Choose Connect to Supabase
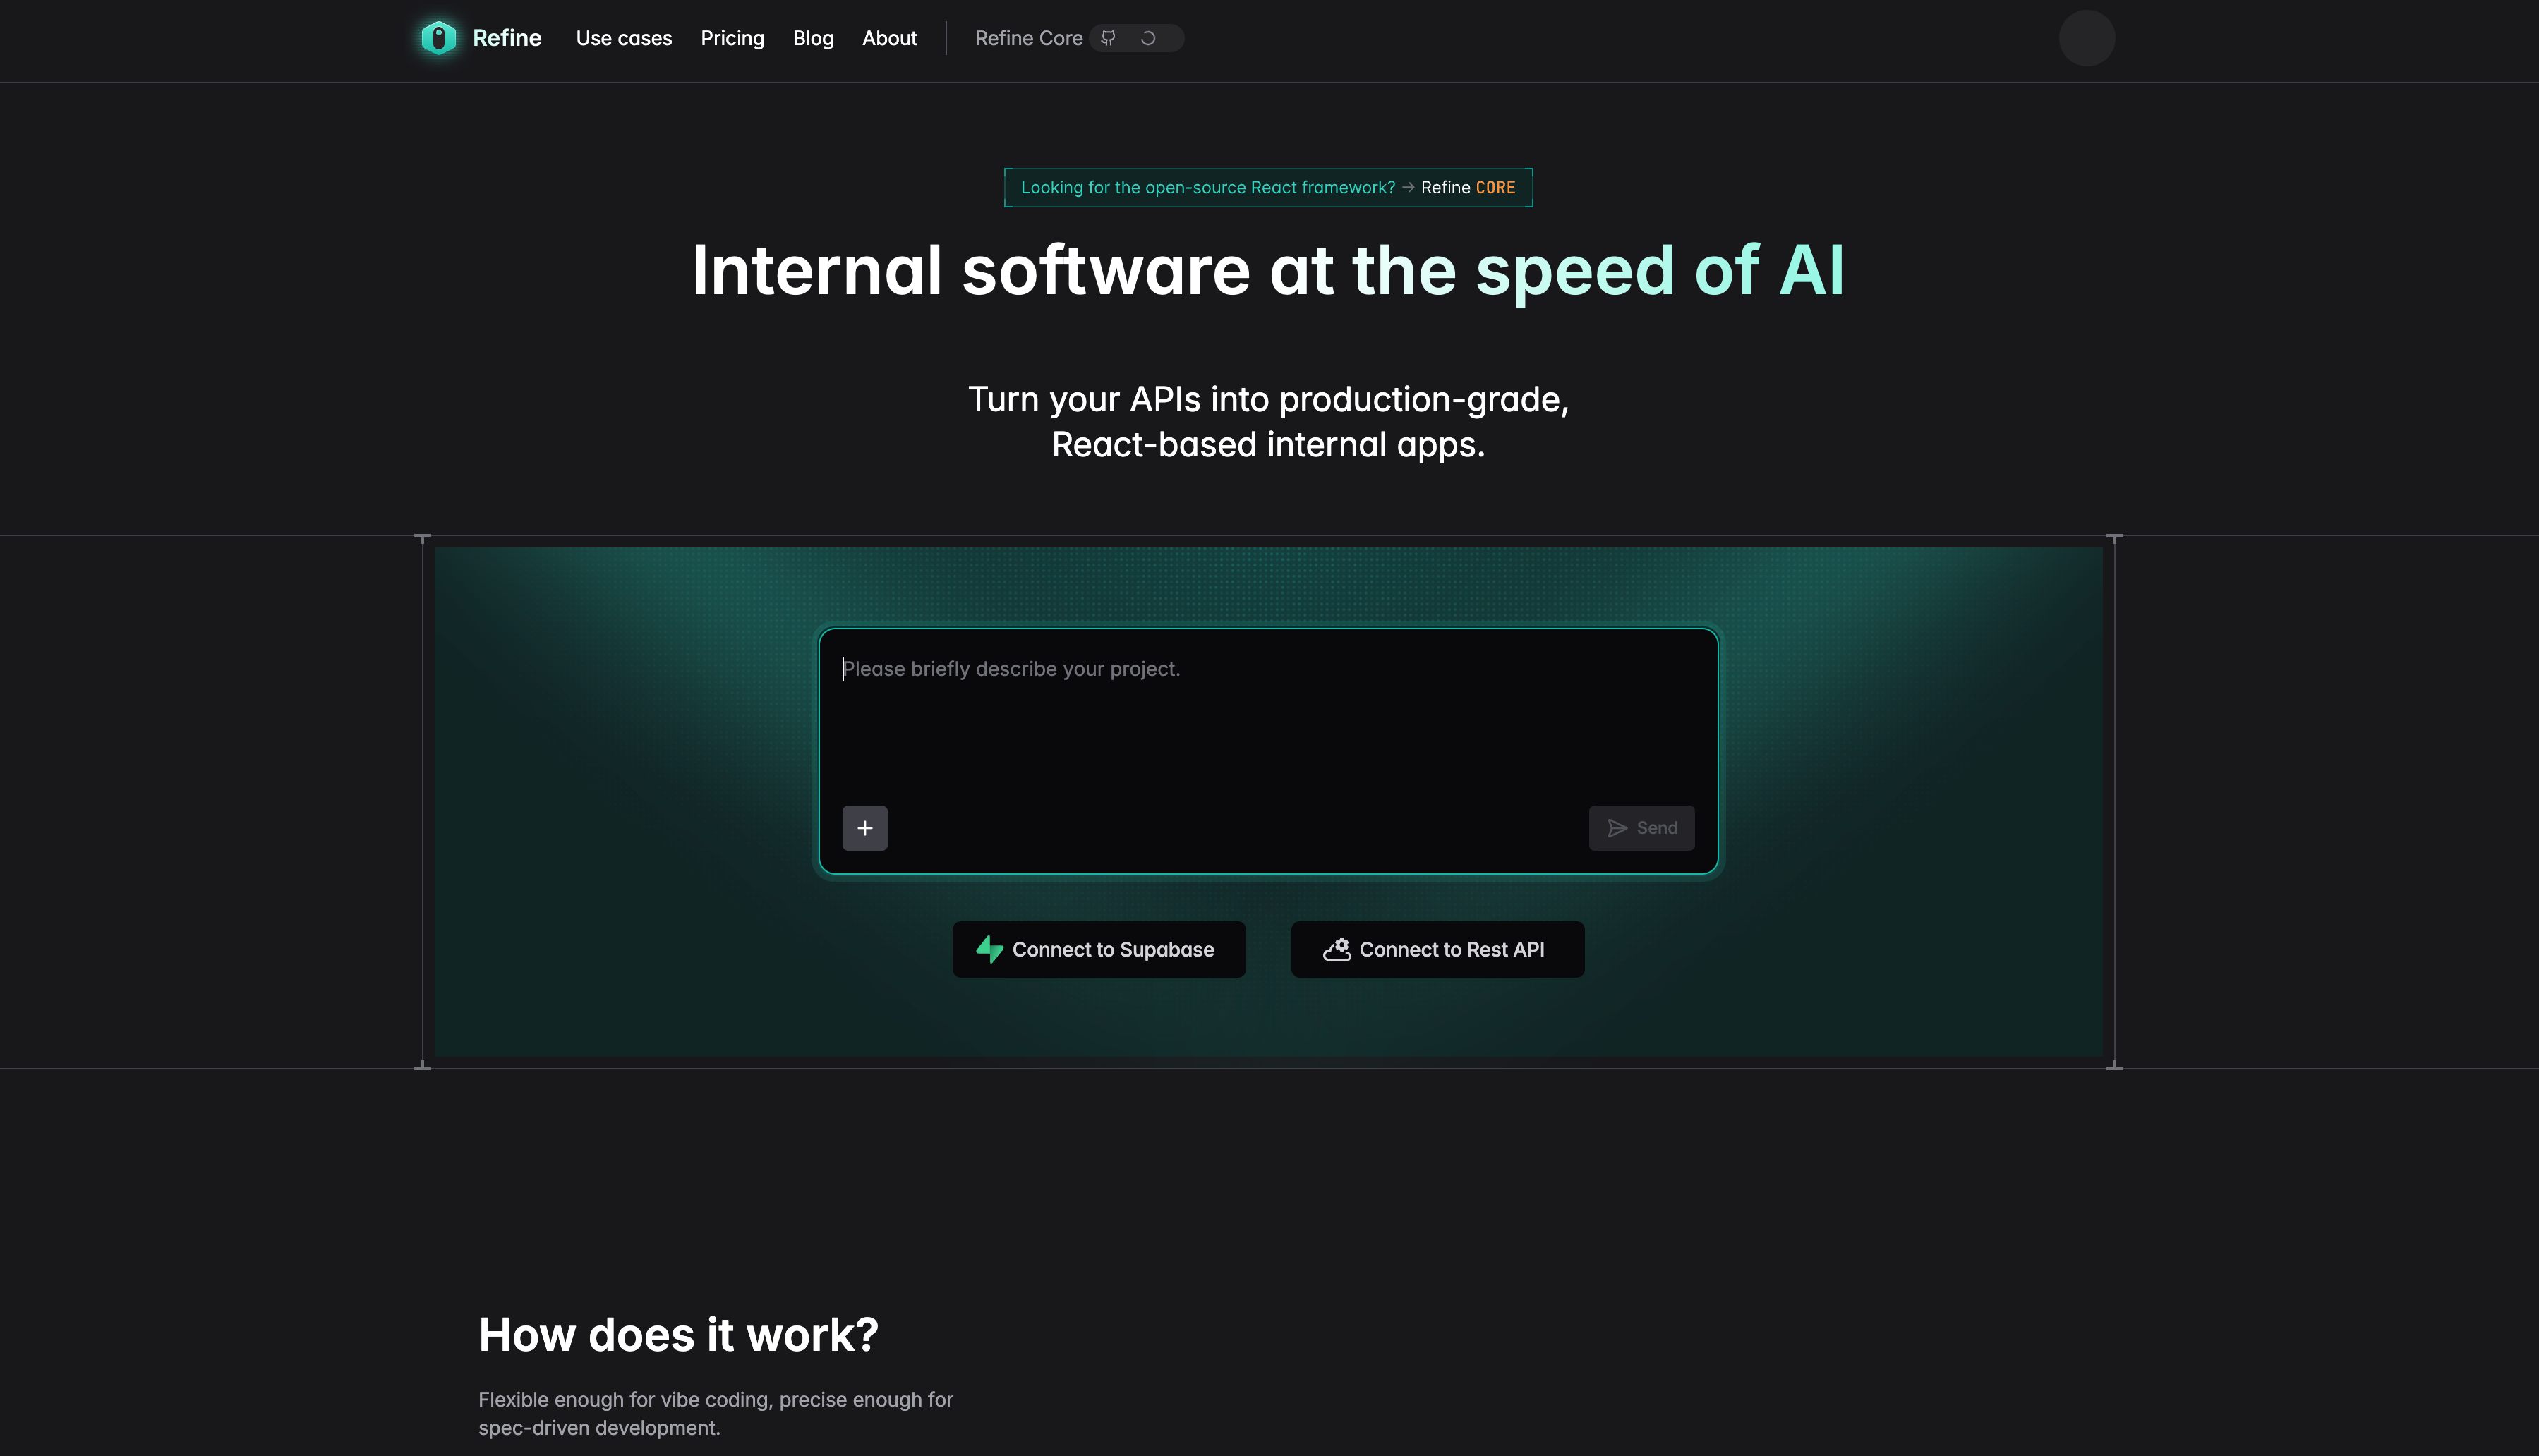The height and width of the screenshot is (1456, 2539). [x=1099, y=949]
